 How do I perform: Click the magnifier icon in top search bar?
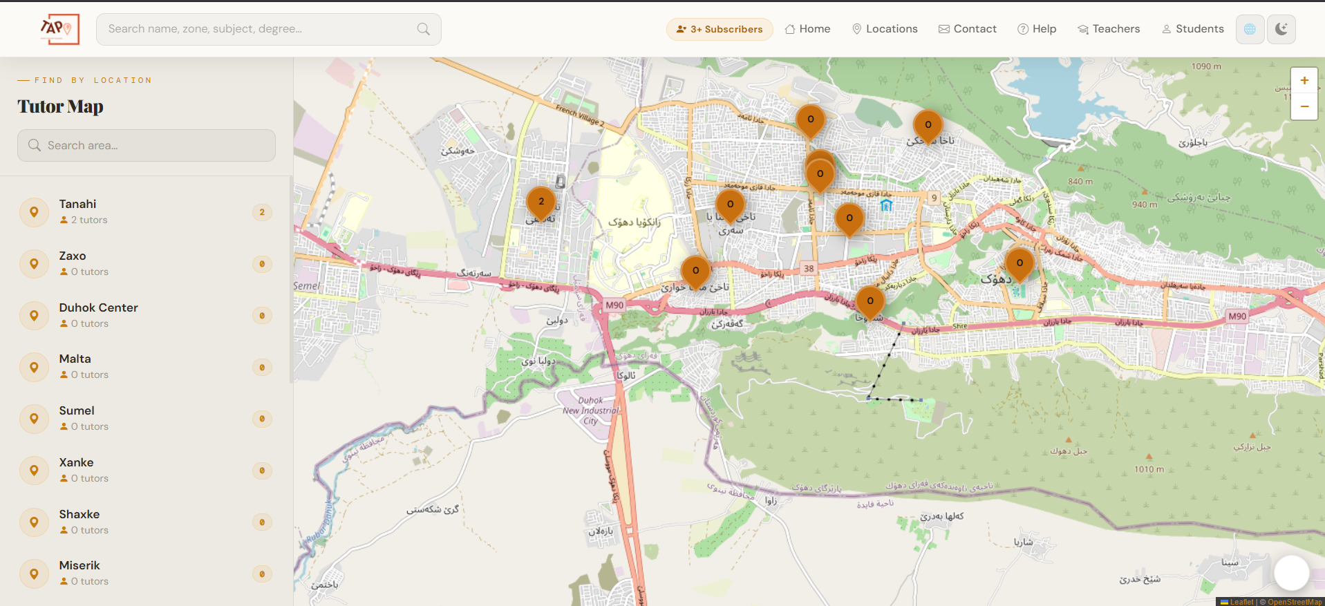pos(424,29)
